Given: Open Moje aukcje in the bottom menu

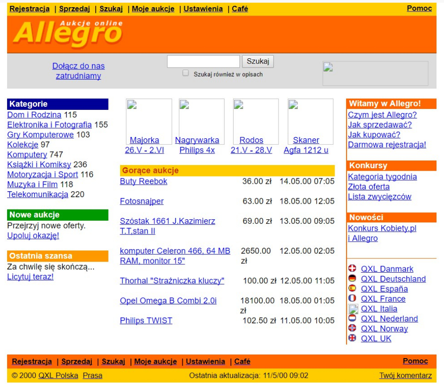Looking at the screenshot, I should click(155, 362).
